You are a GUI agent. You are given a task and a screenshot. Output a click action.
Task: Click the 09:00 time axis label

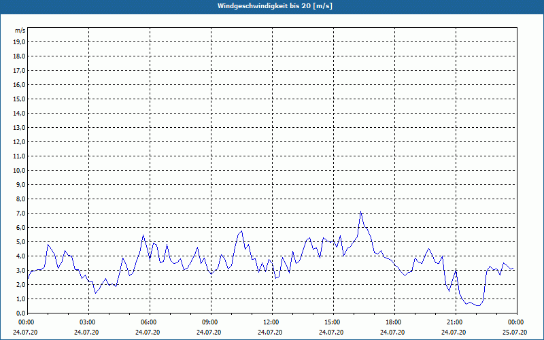[209, 322]
